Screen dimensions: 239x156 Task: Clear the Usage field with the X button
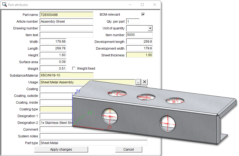tap(144, 82)
